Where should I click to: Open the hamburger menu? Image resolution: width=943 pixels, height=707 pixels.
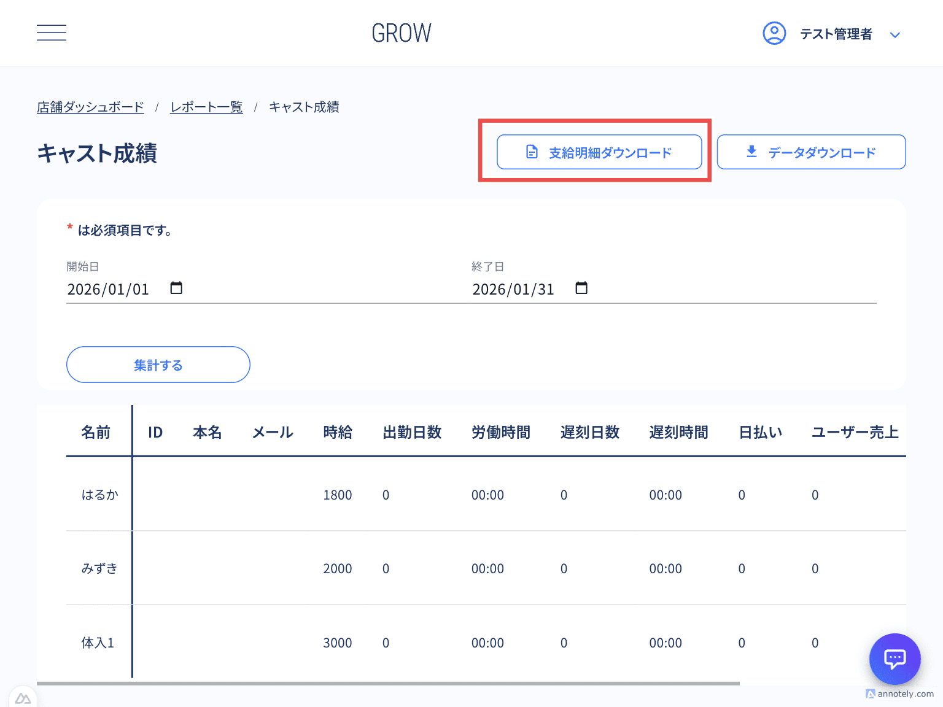coord(52,33)
